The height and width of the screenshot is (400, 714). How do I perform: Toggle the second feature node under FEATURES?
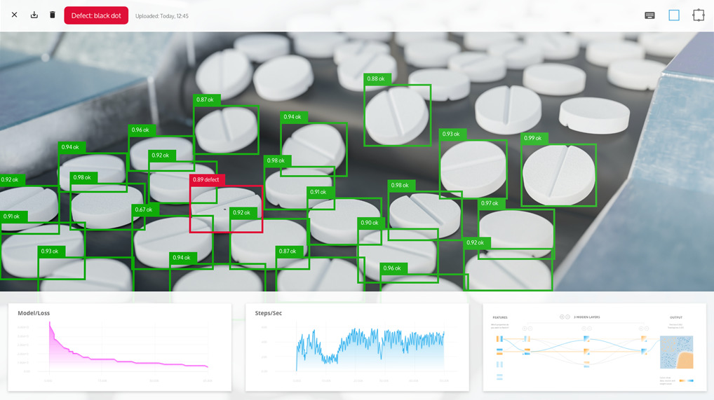pyautogui.click(x=499, y=352)
